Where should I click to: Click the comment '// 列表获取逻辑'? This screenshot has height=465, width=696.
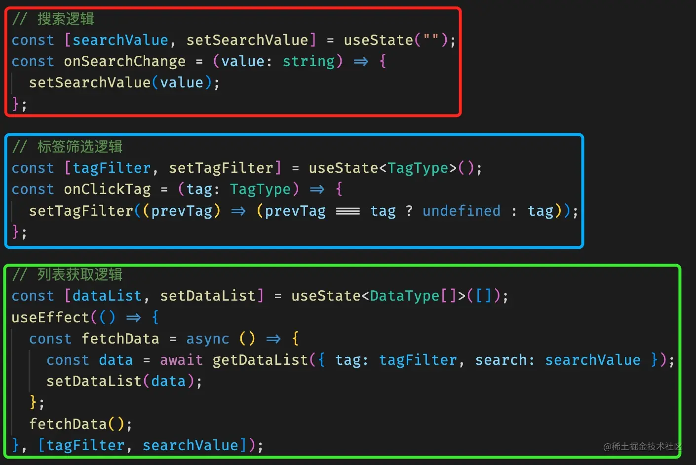point(67,274)
